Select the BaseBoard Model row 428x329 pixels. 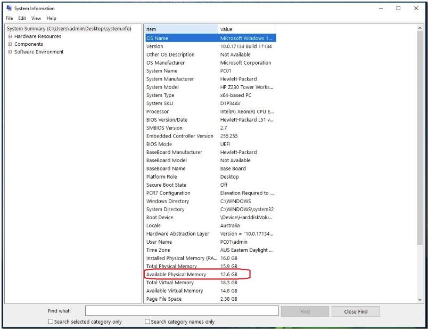pos(211,161)
